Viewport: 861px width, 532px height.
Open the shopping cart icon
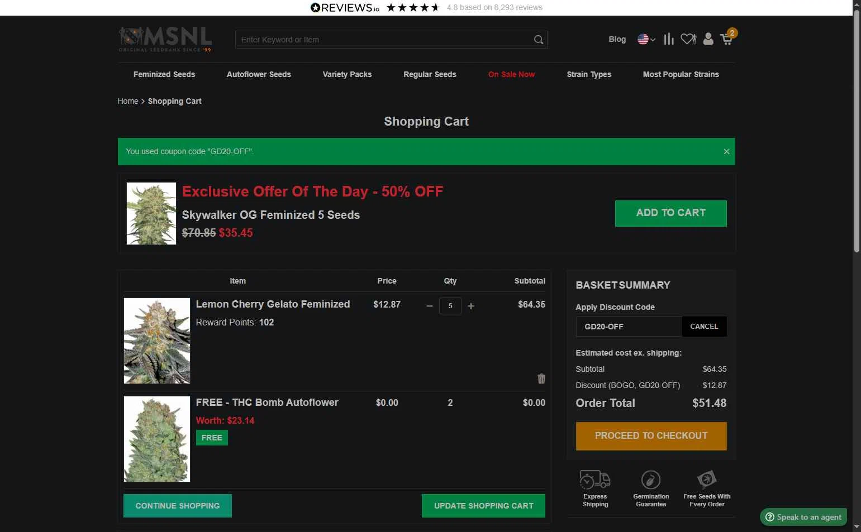coord(727,39)
